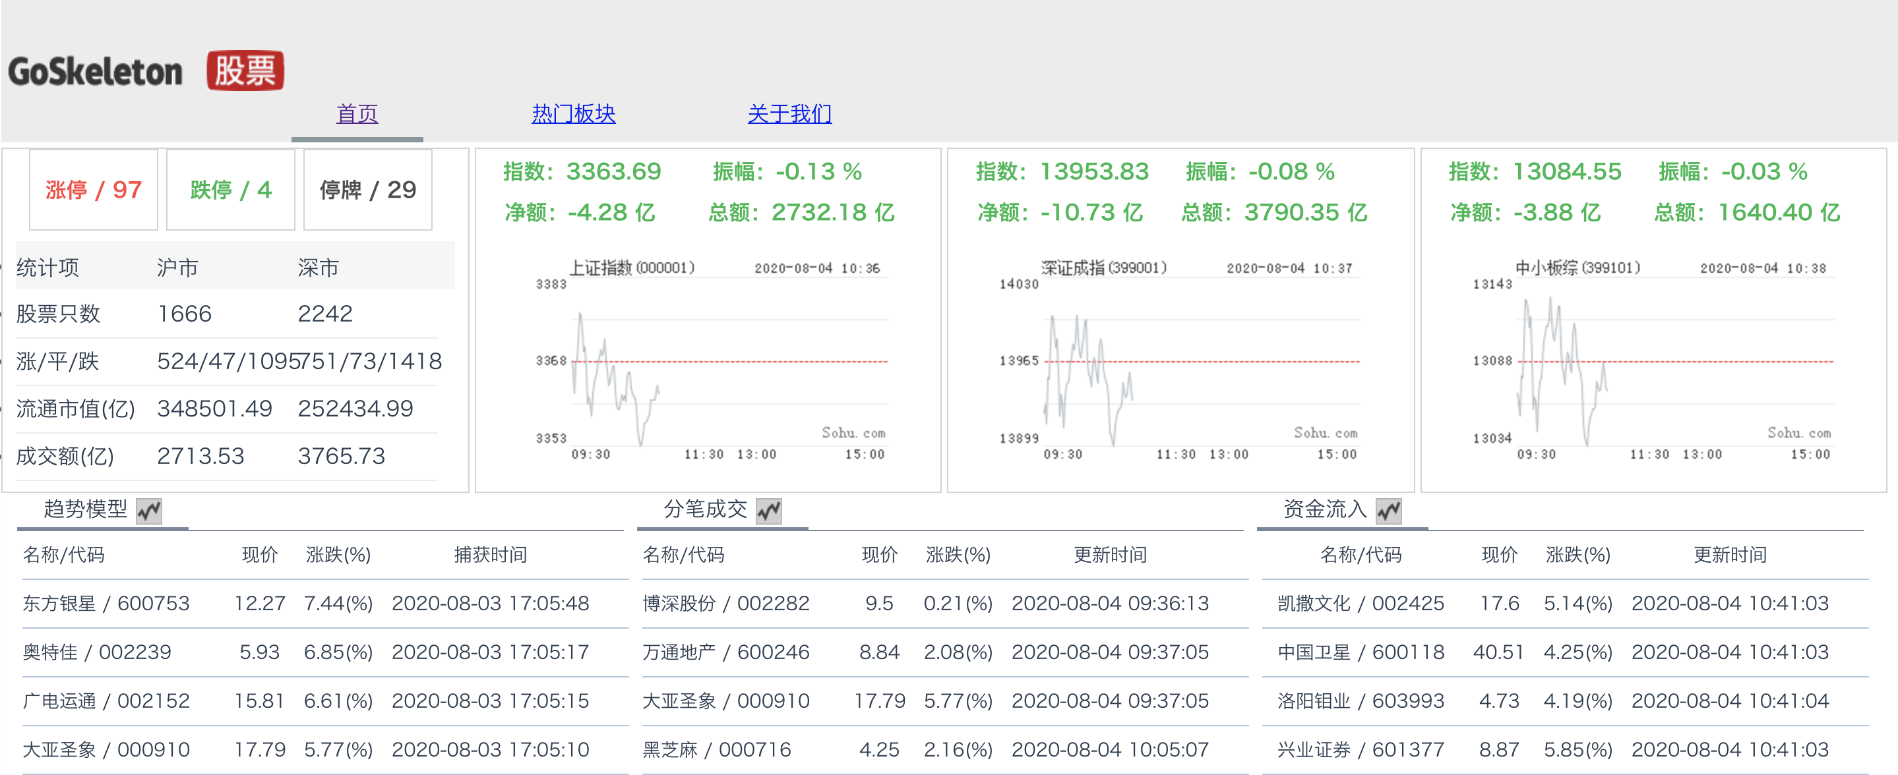This screenshot has height=775, width=1898.
Task: Click the GoSkeleton logo
Action: 95,71
